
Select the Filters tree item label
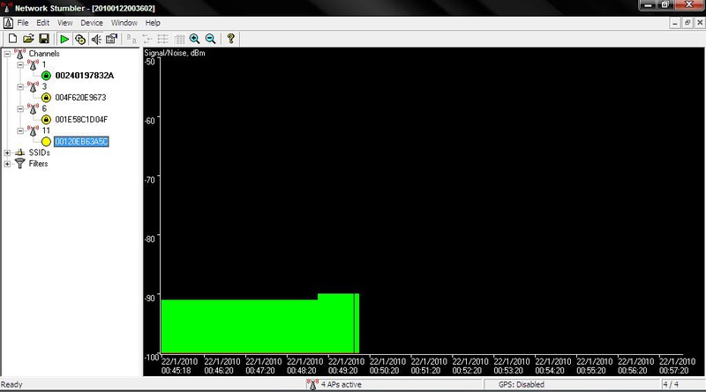(x=38, y=164)
